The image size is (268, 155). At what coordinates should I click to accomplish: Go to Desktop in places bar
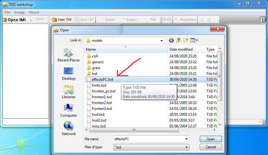[69, 74]
